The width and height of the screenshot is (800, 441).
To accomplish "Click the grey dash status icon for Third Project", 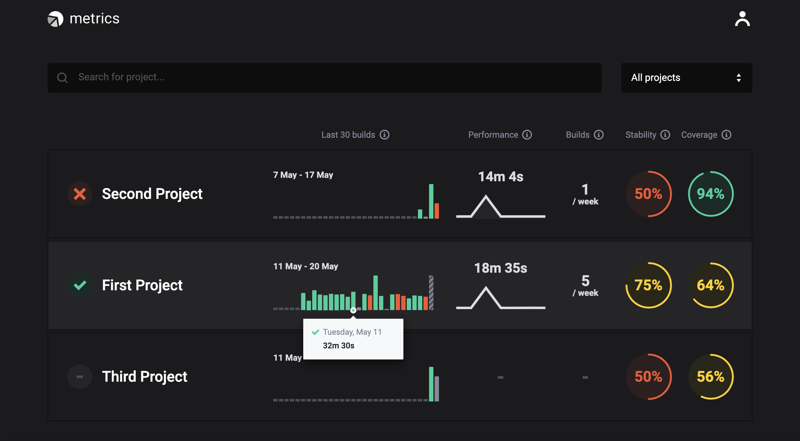I will tap(80, 377).
